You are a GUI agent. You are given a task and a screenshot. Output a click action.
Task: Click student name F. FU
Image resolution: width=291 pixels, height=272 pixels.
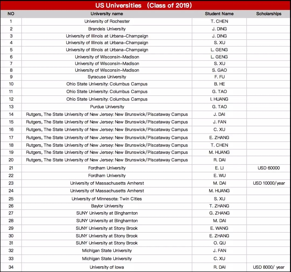click(220, 77)
